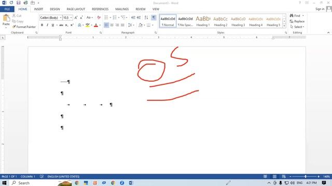Activate the Format Painter
This screenshot has width=332, height=186.
tap(24, 27)
